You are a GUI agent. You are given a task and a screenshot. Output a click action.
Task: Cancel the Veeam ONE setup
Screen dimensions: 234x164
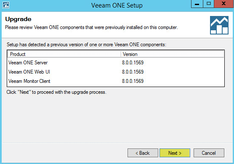[209, 153]
